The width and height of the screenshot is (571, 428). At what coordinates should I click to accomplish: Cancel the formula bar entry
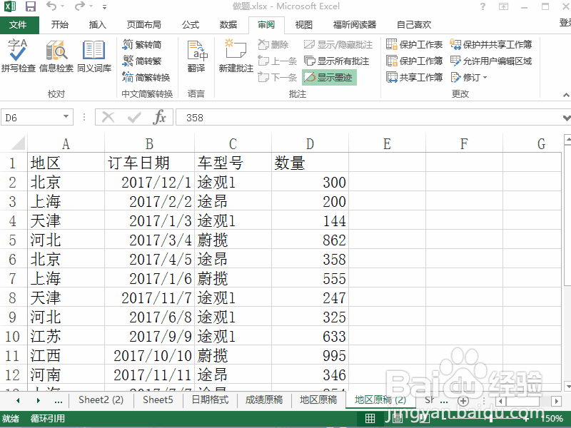(x=108, y=117)
